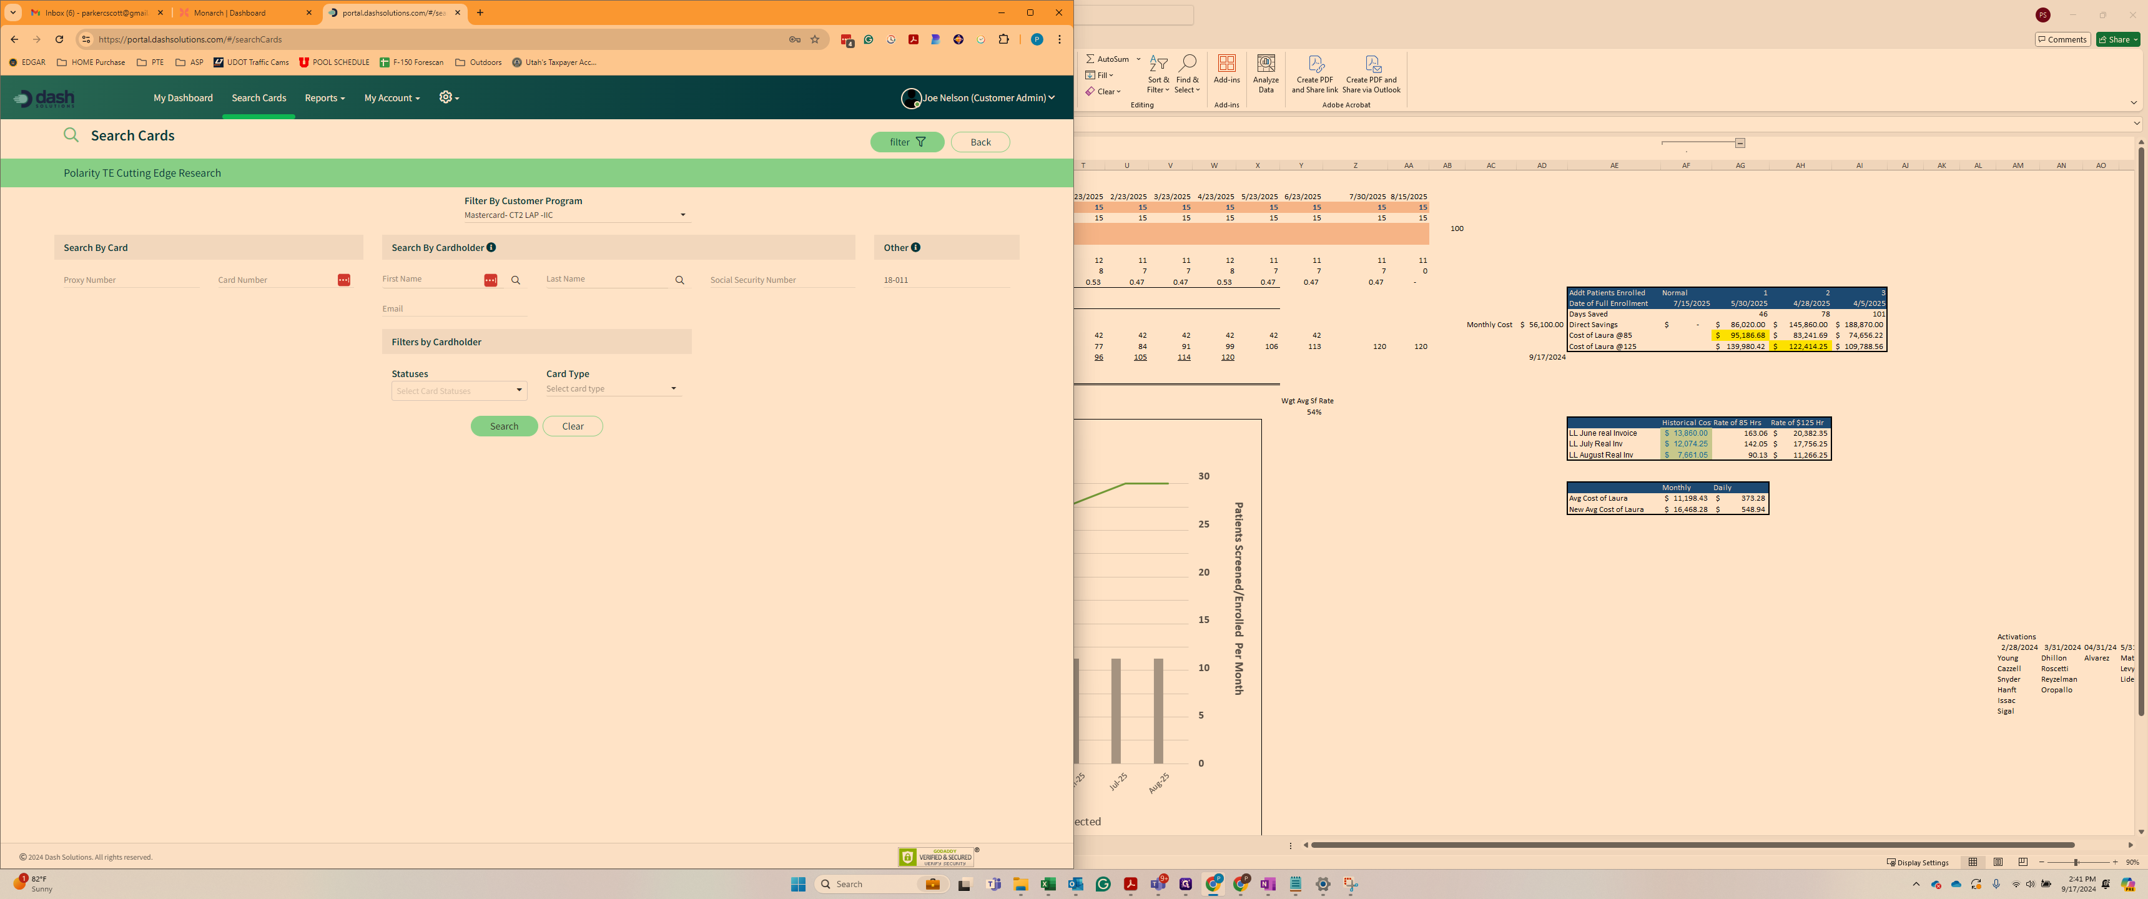Open the Grammarly extension in Chrome toolbar
Image resolution: width=2148 pixels, height=899 pixels.
[x=868, y=39]
